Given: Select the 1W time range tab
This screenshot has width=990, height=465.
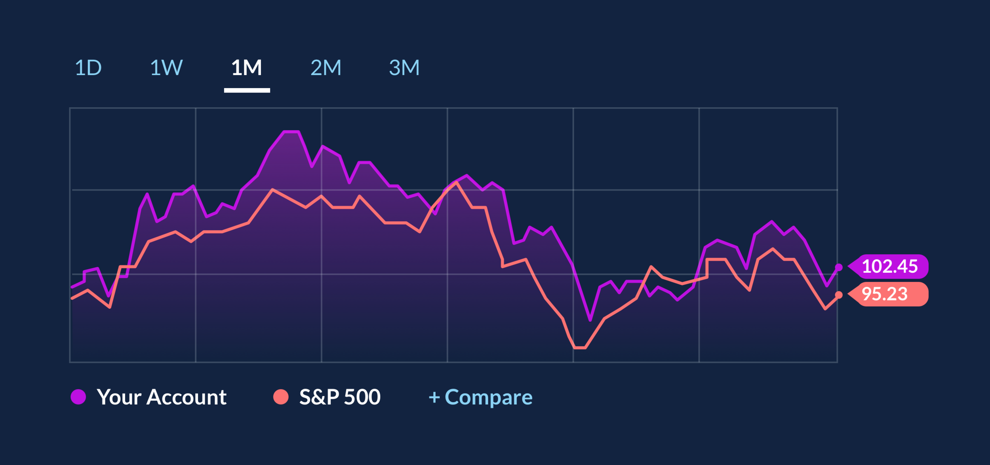Looking at the screenshot, I should coord(166,68).
